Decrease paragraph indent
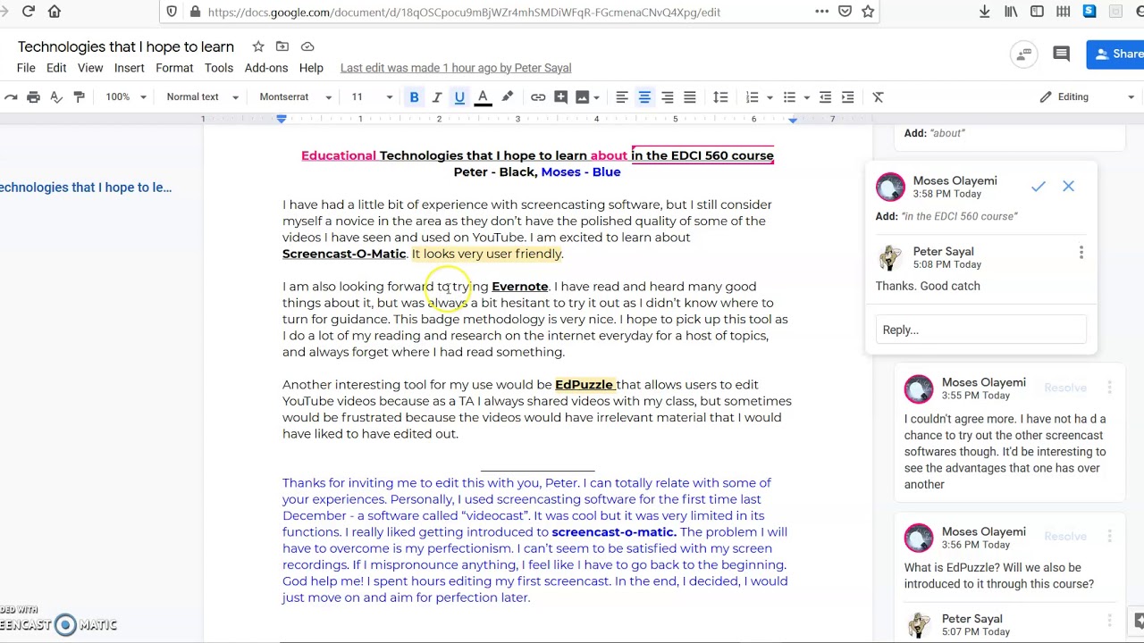 click(825, 96)
